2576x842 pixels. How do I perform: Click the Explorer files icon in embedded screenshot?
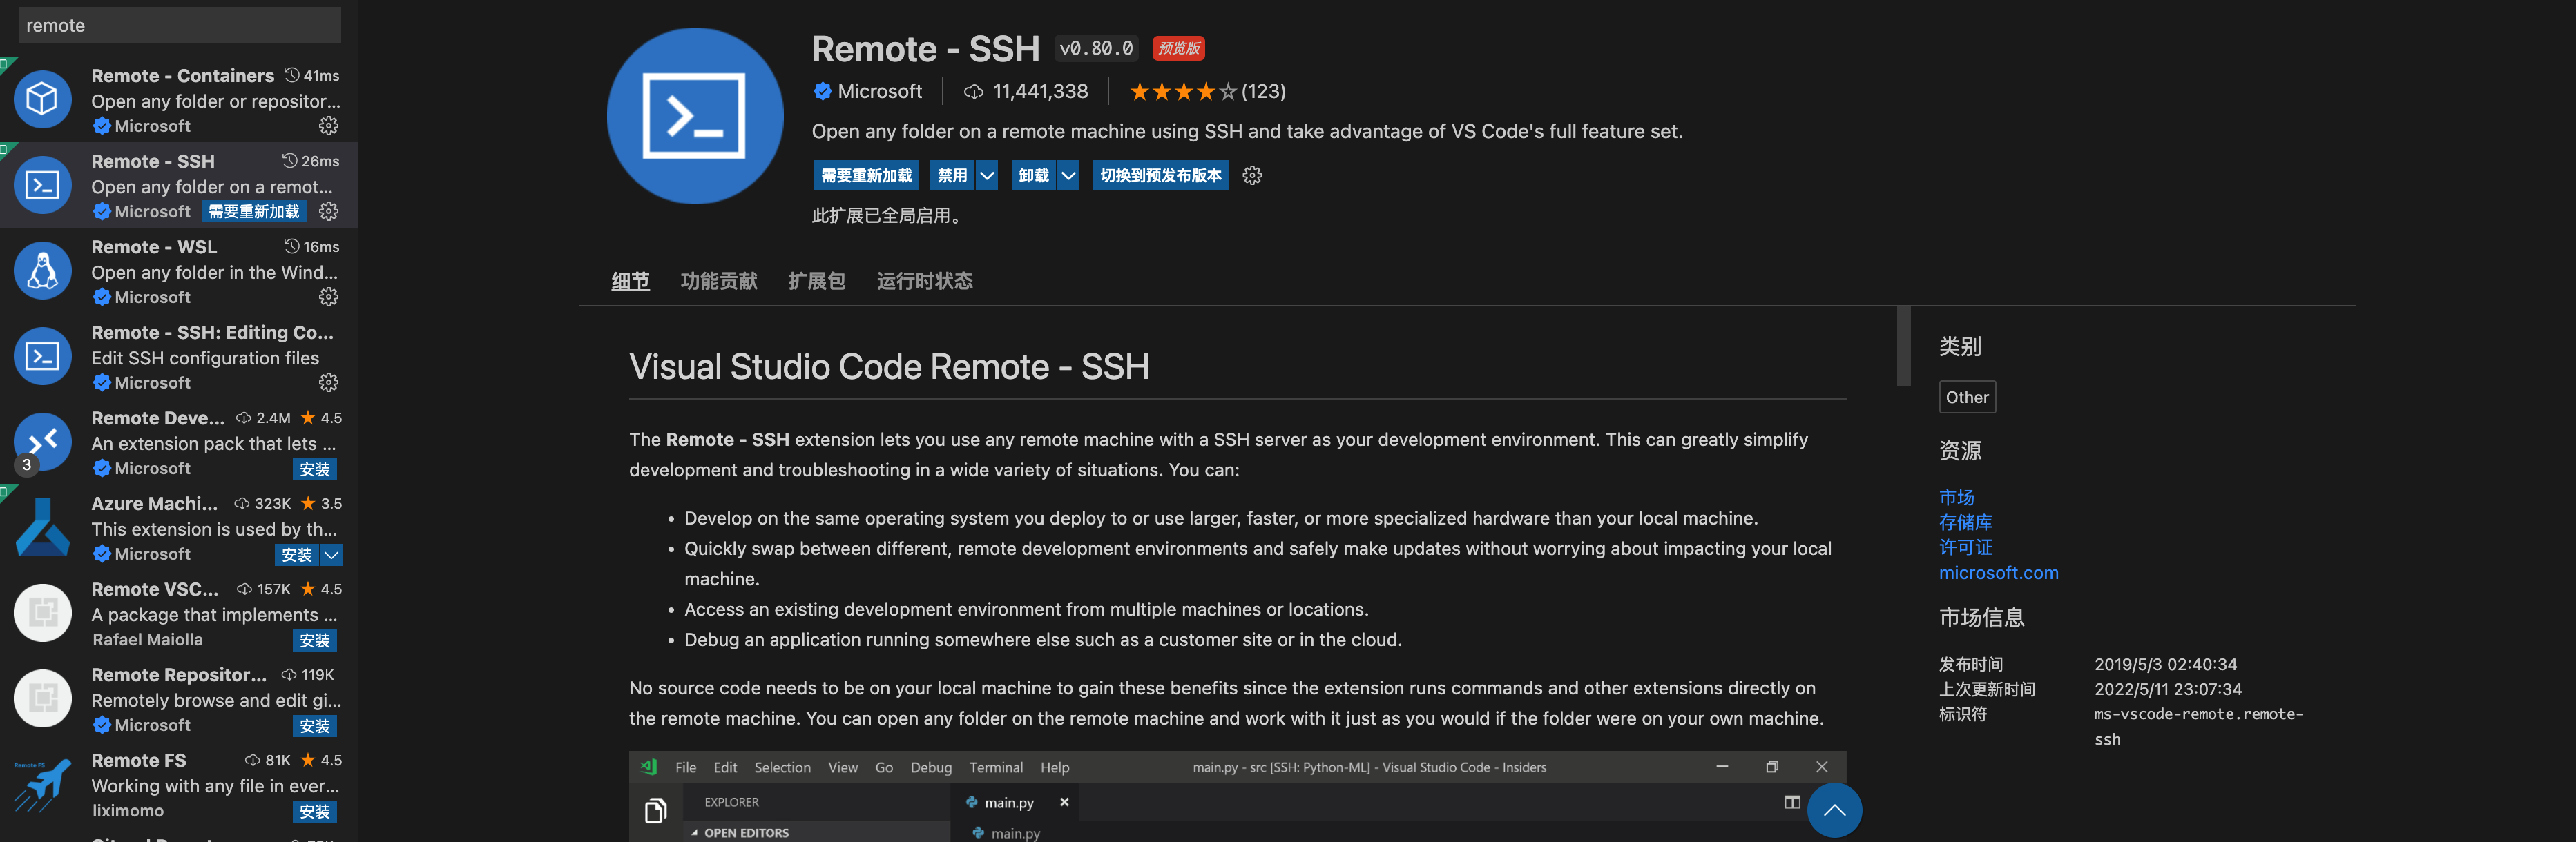[x=655, y=811]
